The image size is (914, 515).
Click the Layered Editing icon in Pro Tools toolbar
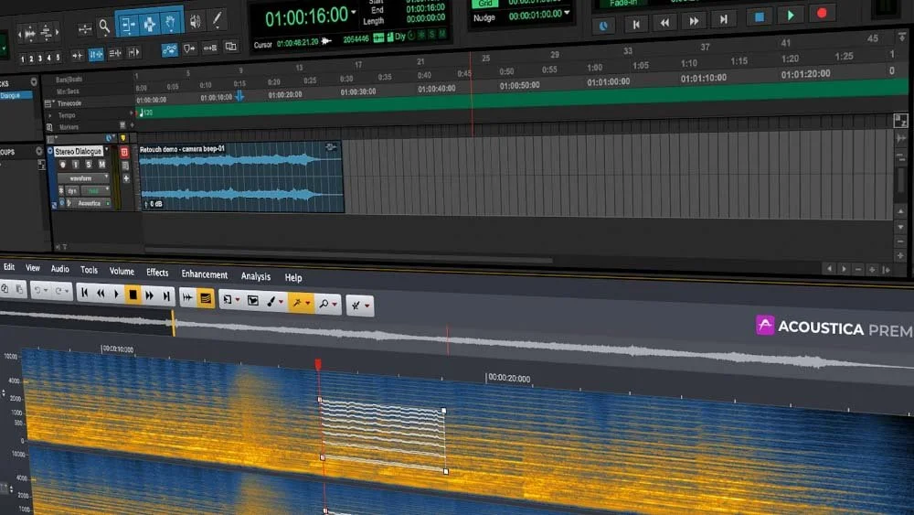click(x=231, y=47)
